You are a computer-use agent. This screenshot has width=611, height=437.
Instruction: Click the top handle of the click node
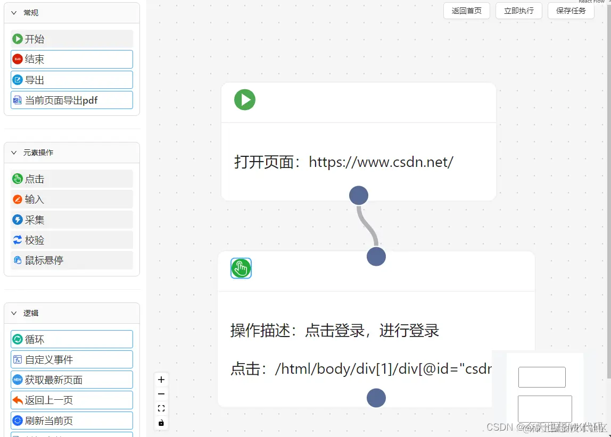click(x=376, y=257)
